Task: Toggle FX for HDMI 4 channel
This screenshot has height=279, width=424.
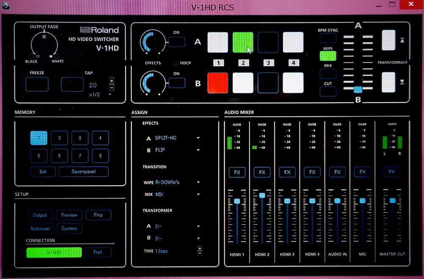Action: pos(312,172)
